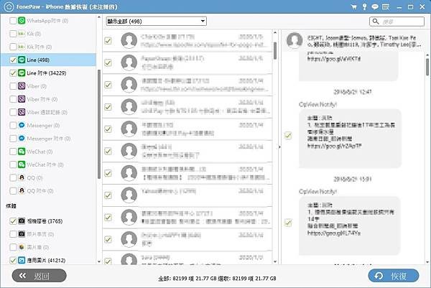Click the Recover (恢復) button

coord(394,276)
